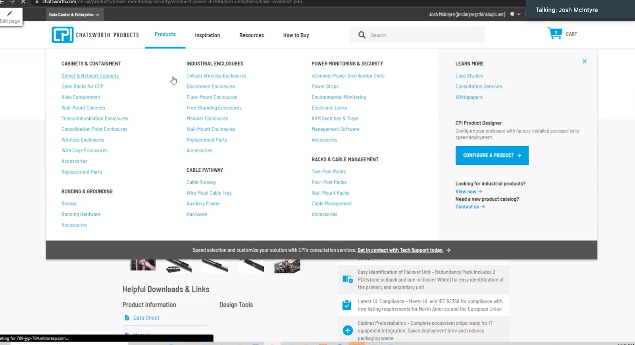Open Bonding Hardware link

(x=81, y=215)
